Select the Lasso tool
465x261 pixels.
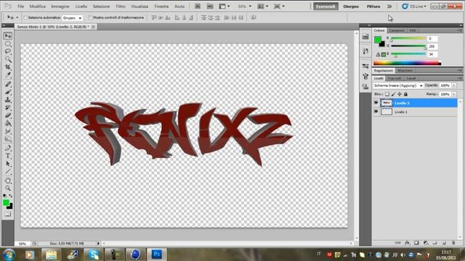[x=8, y=51]
